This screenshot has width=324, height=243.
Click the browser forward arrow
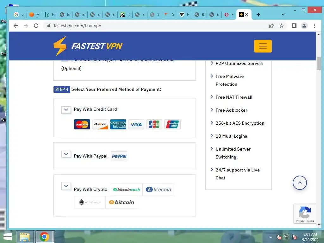[x=26, y=26]
